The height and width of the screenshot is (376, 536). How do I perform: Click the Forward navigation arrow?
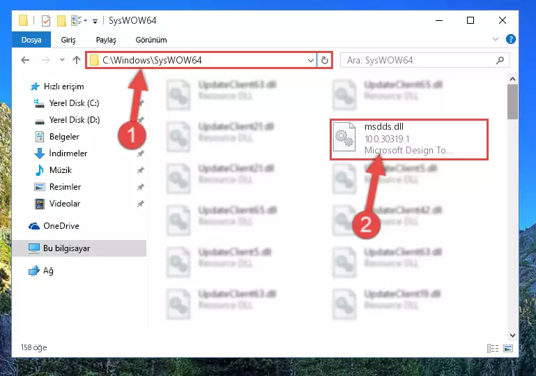point(45,60)
